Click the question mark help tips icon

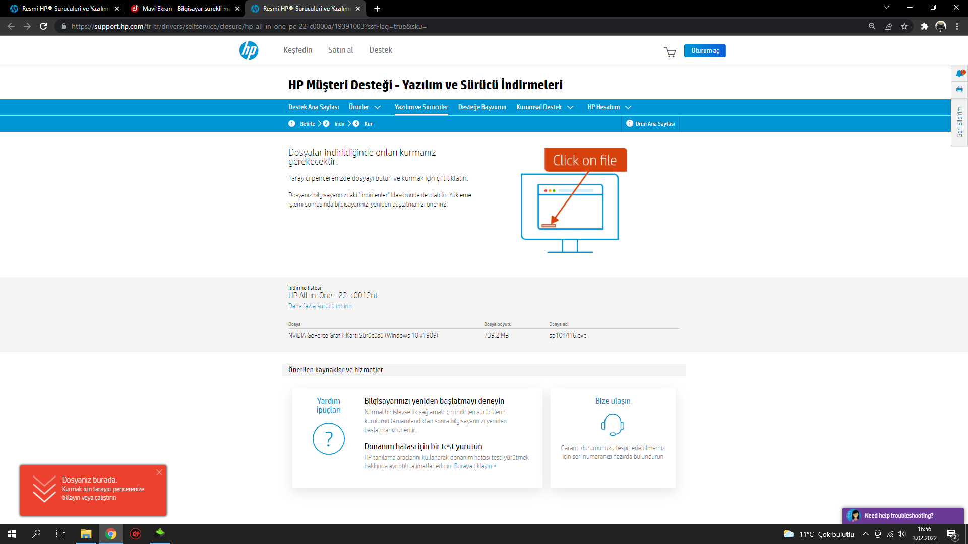click(329, 439)
